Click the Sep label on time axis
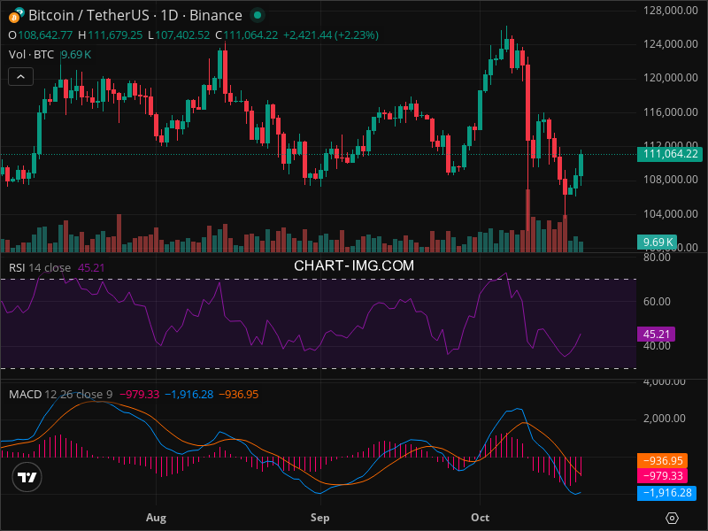This screenshot has height=531, width=708. (319, 517)
